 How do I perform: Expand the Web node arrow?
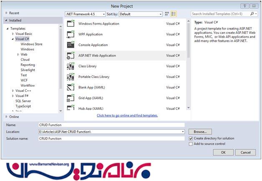(18, 55)
